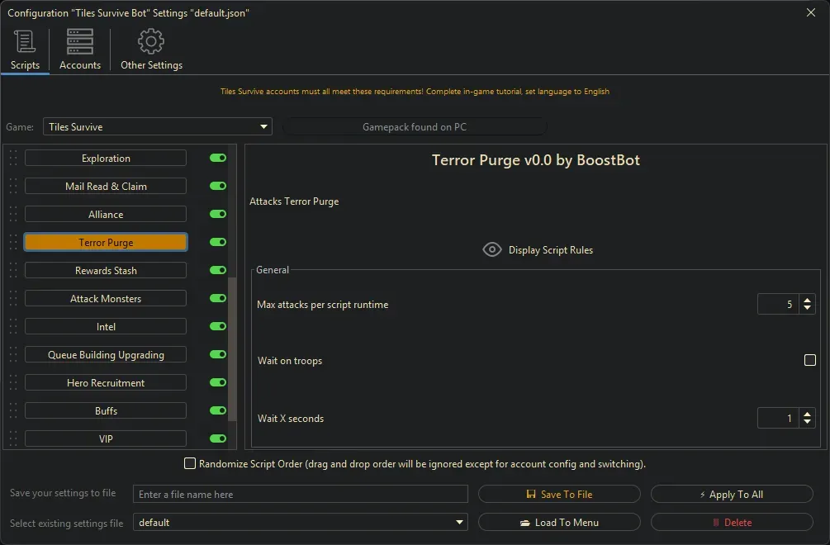
Task: Open the Accounts server icon tab
Action: (x=80, y=41)
